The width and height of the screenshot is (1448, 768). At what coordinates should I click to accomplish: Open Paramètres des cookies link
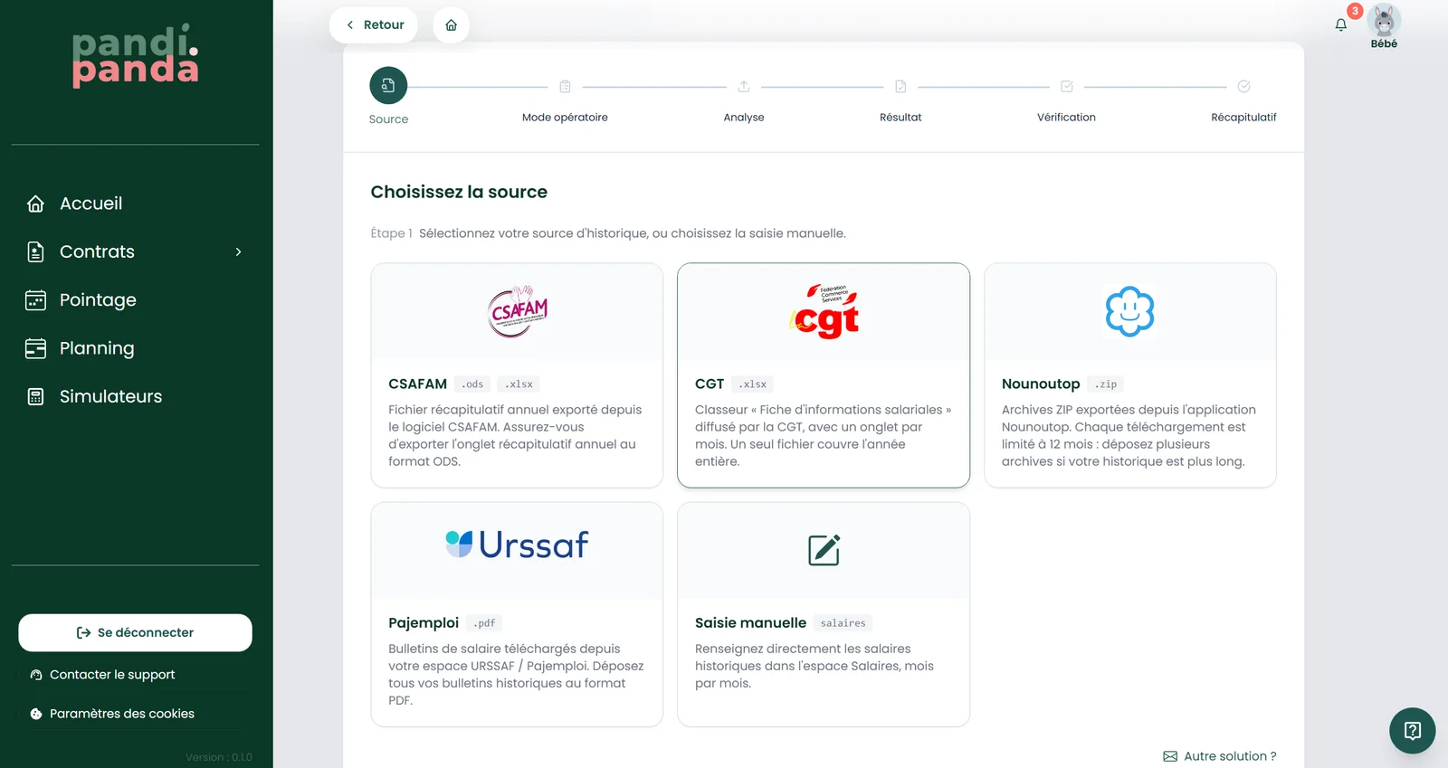point(112,714)
